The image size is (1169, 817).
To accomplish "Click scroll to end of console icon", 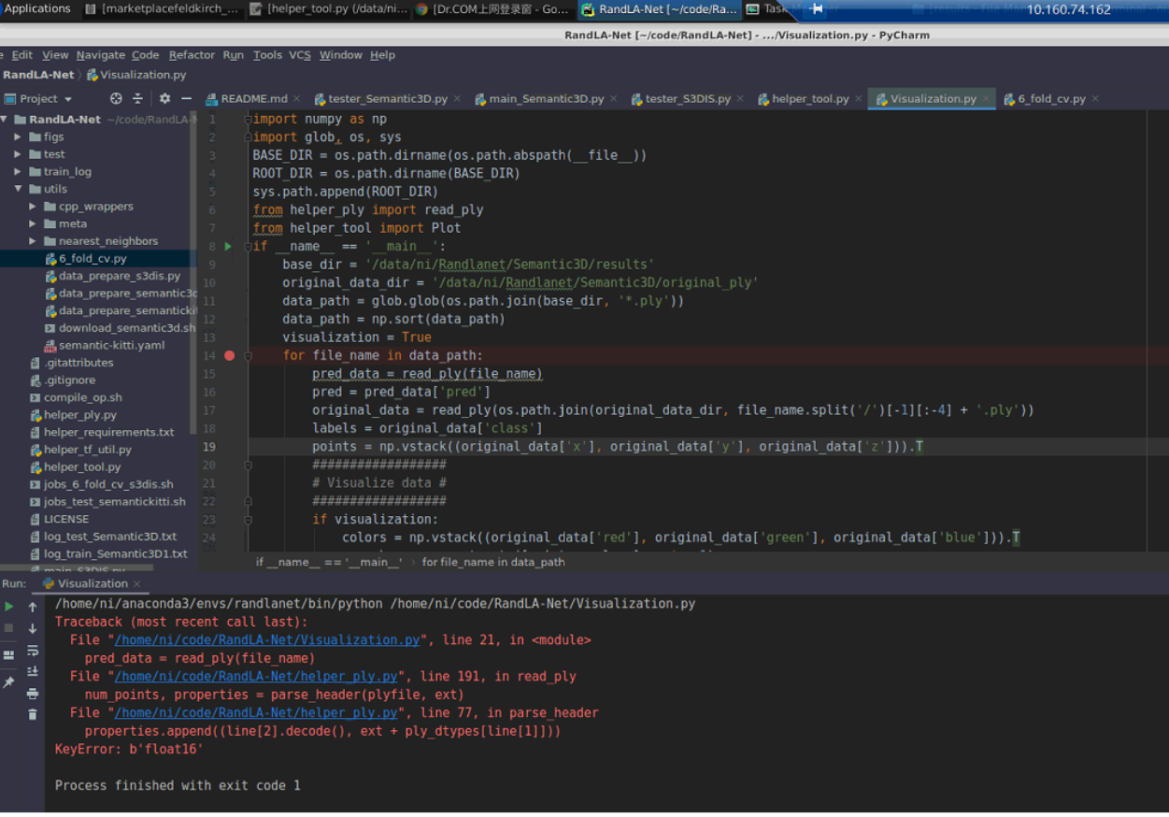I will (x=33, y=671).
